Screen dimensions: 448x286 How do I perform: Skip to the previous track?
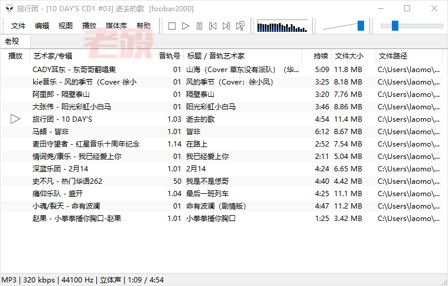coord(213,26)
